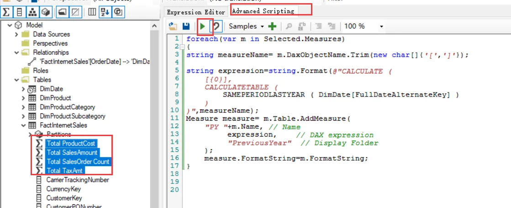The width and height of the screenshot is (511, 208).
Task: Toggle the Show Hidden Objects button
Action: pyautogui.click(x=75, y=12)
